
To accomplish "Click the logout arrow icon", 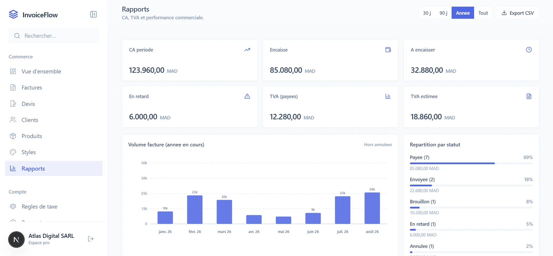I will click(x=91, y=239).
